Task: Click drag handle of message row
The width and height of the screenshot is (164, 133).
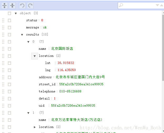Action: (3, 27)
